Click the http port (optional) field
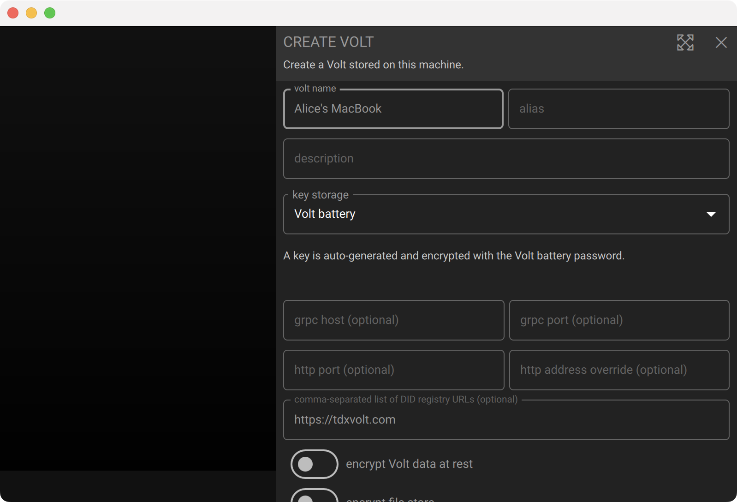The image size is (737, 502). pos(393,370)
